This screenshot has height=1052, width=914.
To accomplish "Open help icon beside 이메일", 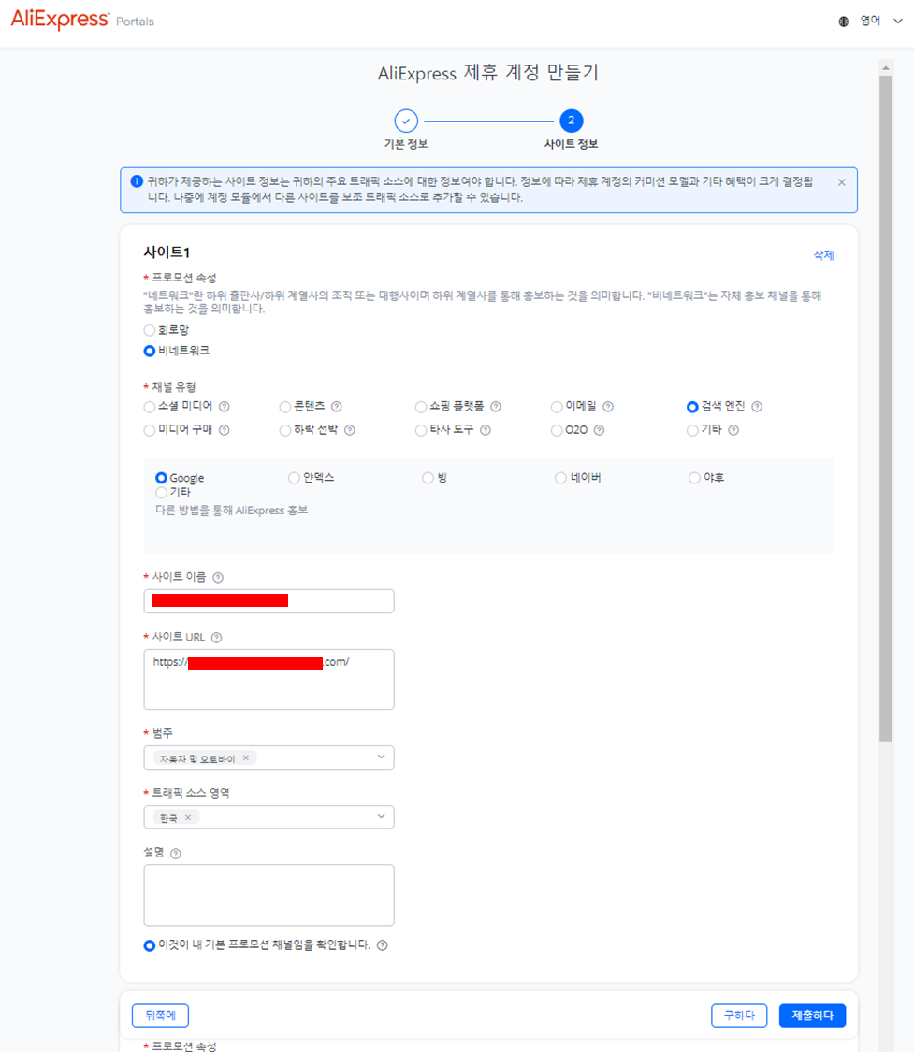I will (607, 407).
